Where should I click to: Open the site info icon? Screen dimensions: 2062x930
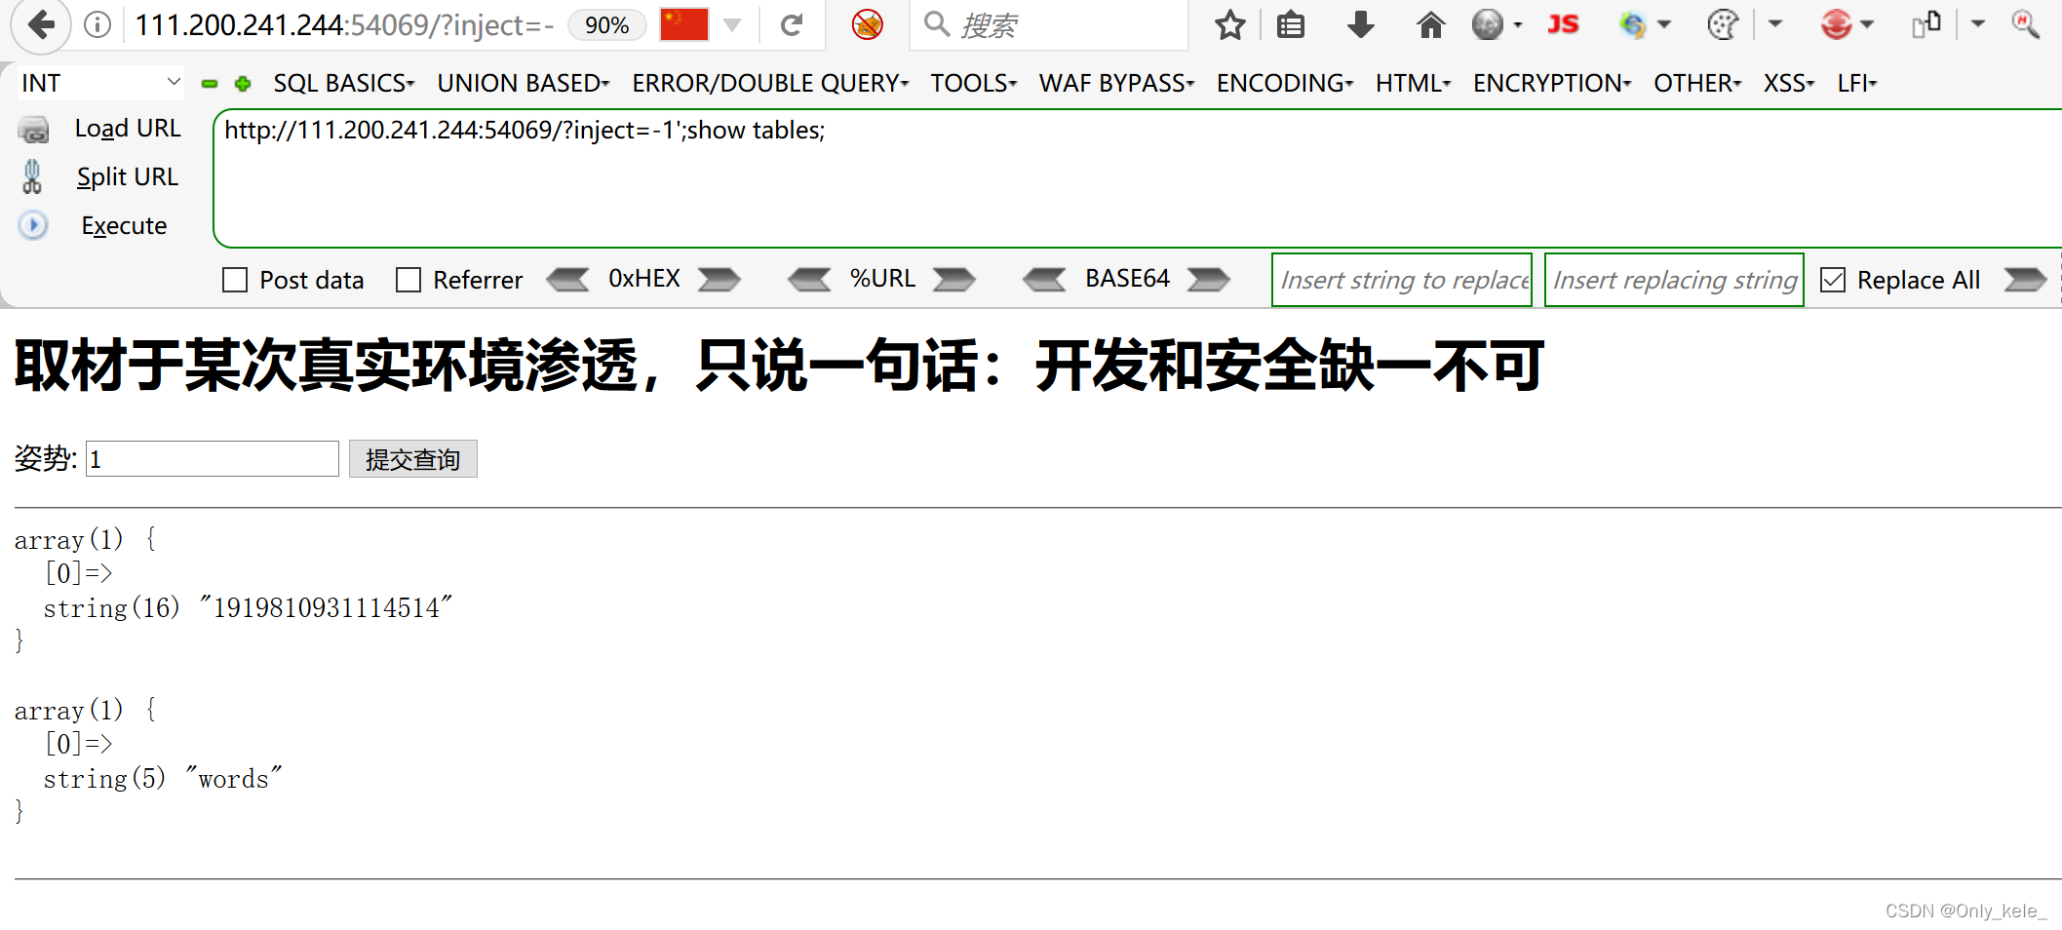97,24
